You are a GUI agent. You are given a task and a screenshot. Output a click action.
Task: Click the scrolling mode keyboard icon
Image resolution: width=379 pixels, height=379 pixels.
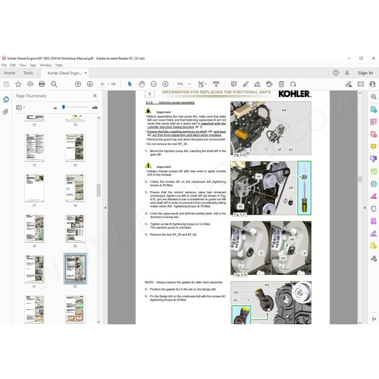[x=217, y=84]
